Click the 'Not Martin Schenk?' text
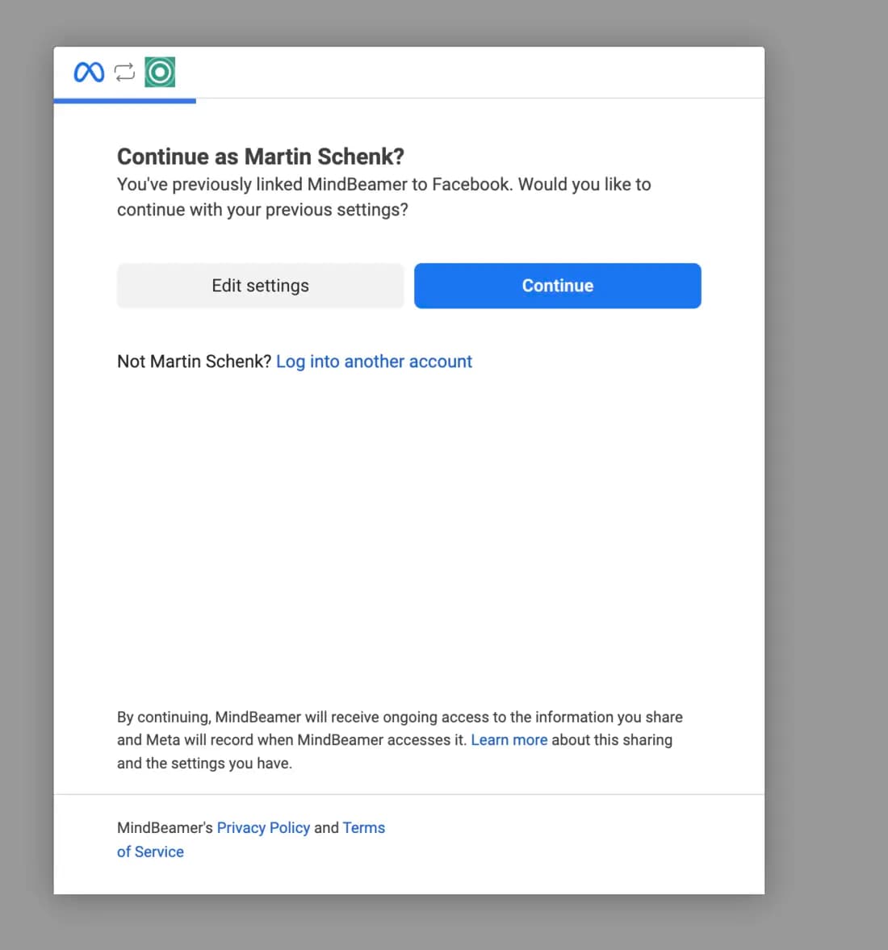This screenshot has height=950, width=888. [x=194, y=362]
